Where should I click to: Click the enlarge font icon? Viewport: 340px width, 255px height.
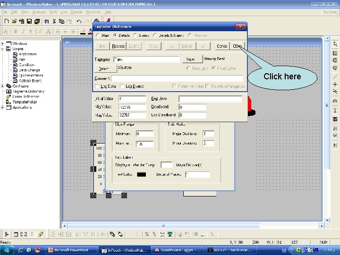click(x=48, y=32)
